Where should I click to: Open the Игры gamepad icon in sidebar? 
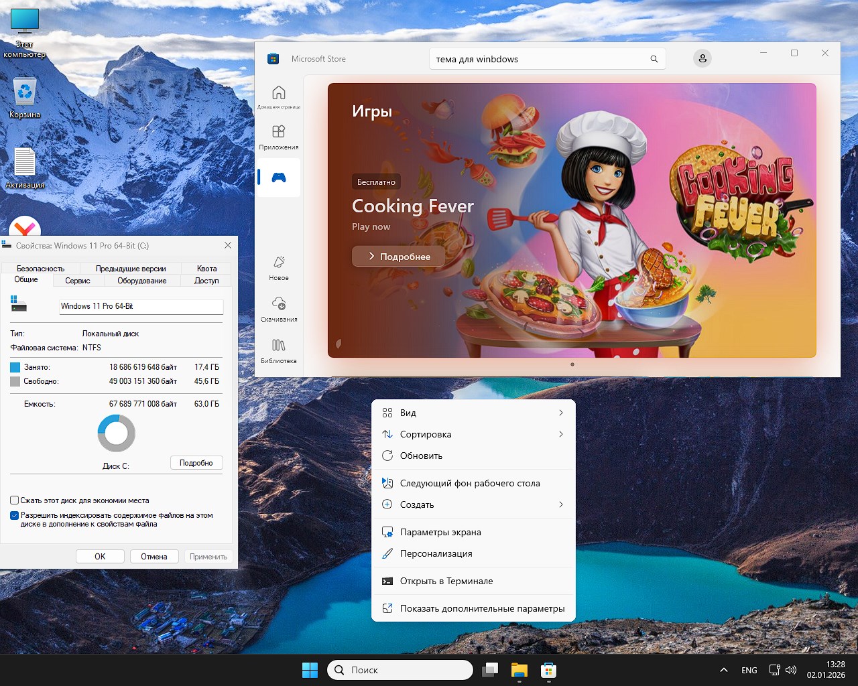[x=278, y=177]
